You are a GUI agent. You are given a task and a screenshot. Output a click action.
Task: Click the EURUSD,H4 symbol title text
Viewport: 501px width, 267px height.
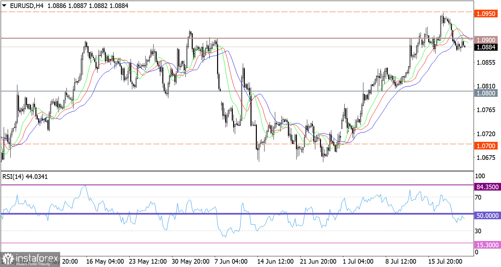pos(26,6)
